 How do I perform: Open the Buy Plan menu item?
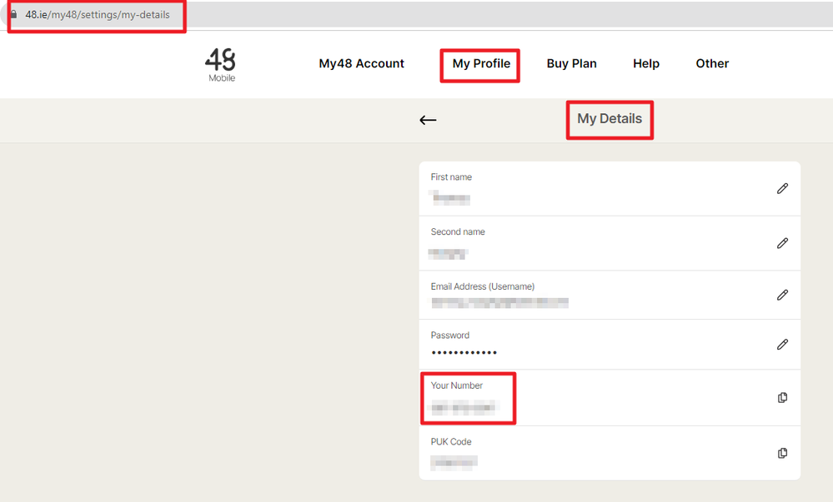(571, 64)
